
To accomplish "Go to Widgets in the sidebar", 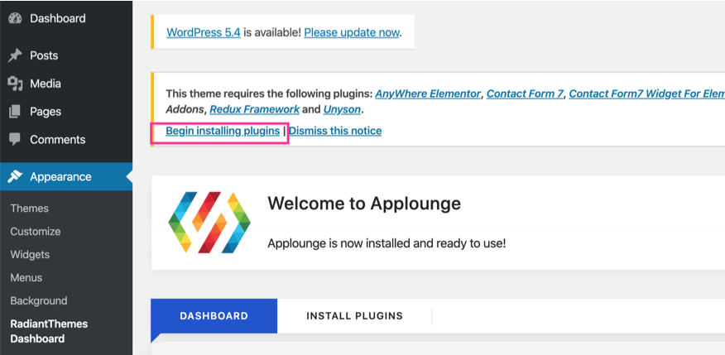I will click(30, 255).
